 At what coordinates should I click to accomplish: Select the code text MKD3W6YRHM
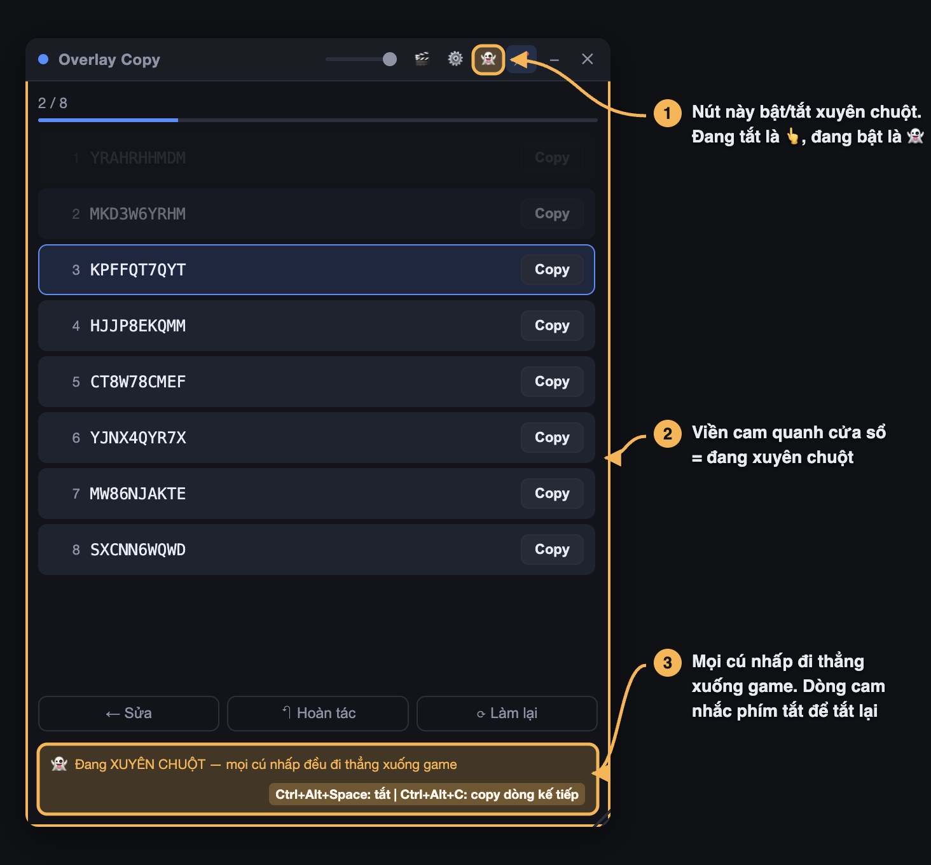coord(138,214)
